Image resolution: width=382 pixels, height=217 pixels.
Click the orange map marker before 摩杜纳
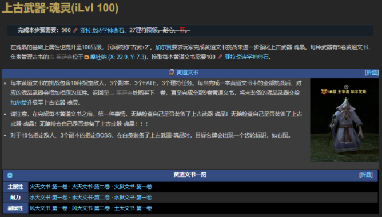pyautogui.click(x=87, y=57)
